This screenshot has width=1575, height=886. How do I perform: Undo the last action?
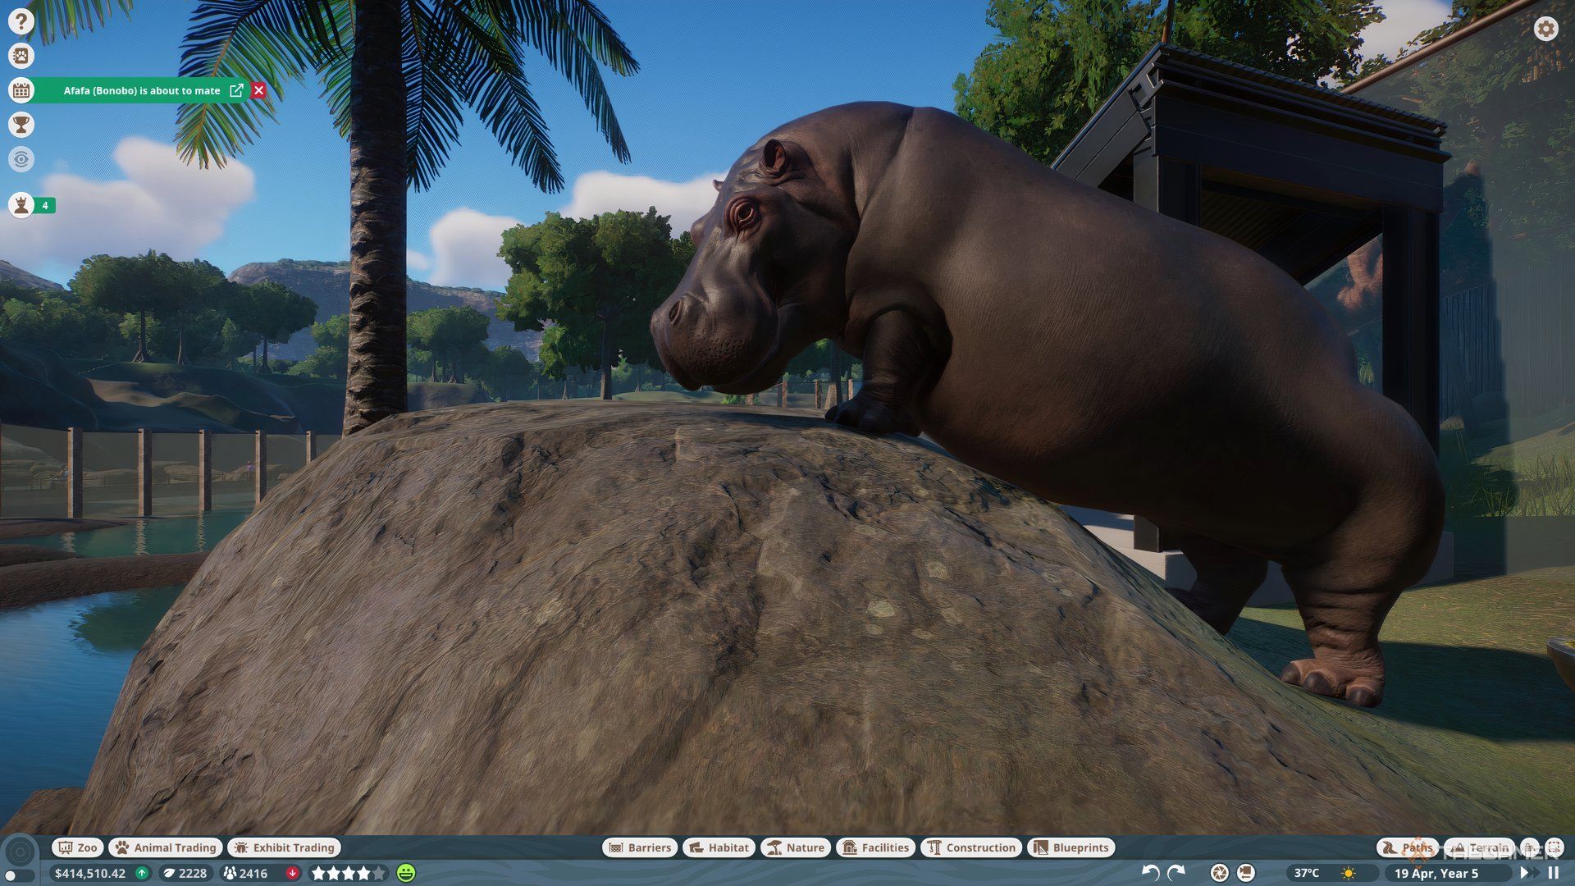[1151, 873]
